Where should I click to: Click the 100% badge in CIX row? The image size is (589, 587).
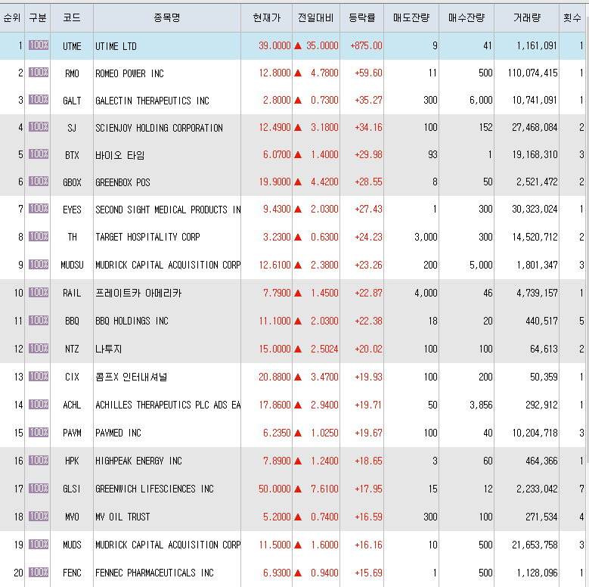(39, 376)
